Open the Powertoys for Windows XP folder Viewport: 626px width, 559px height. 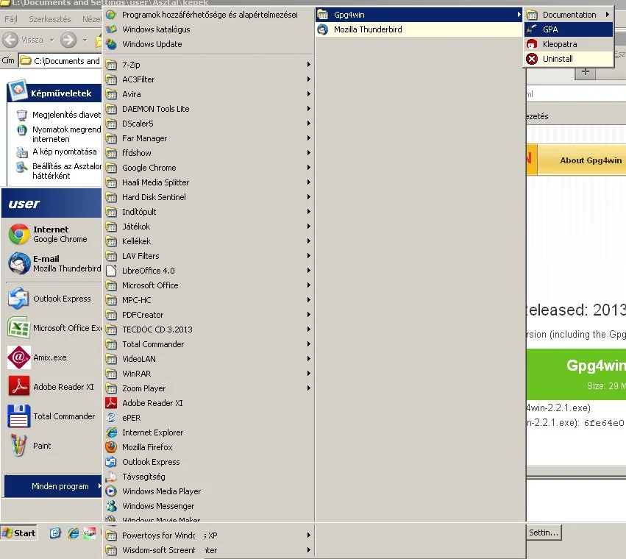point(208,535)
